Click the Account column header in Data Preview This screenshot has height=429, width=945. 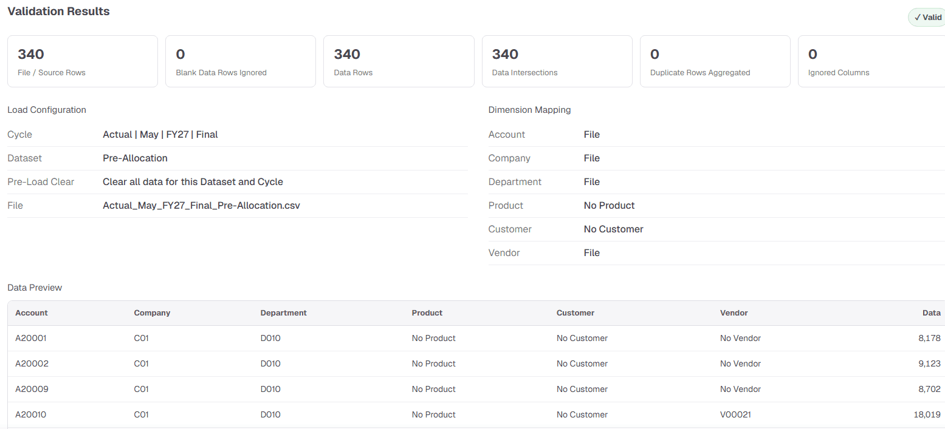(32, 313)
